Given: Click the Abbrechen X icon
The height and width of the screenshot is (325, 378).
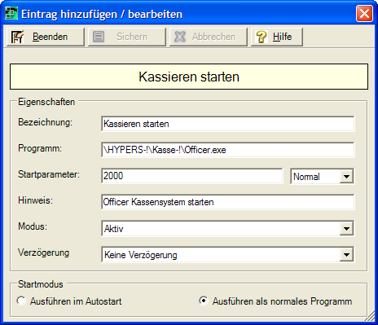Looking at the screenshot, I should coord(180,37).
